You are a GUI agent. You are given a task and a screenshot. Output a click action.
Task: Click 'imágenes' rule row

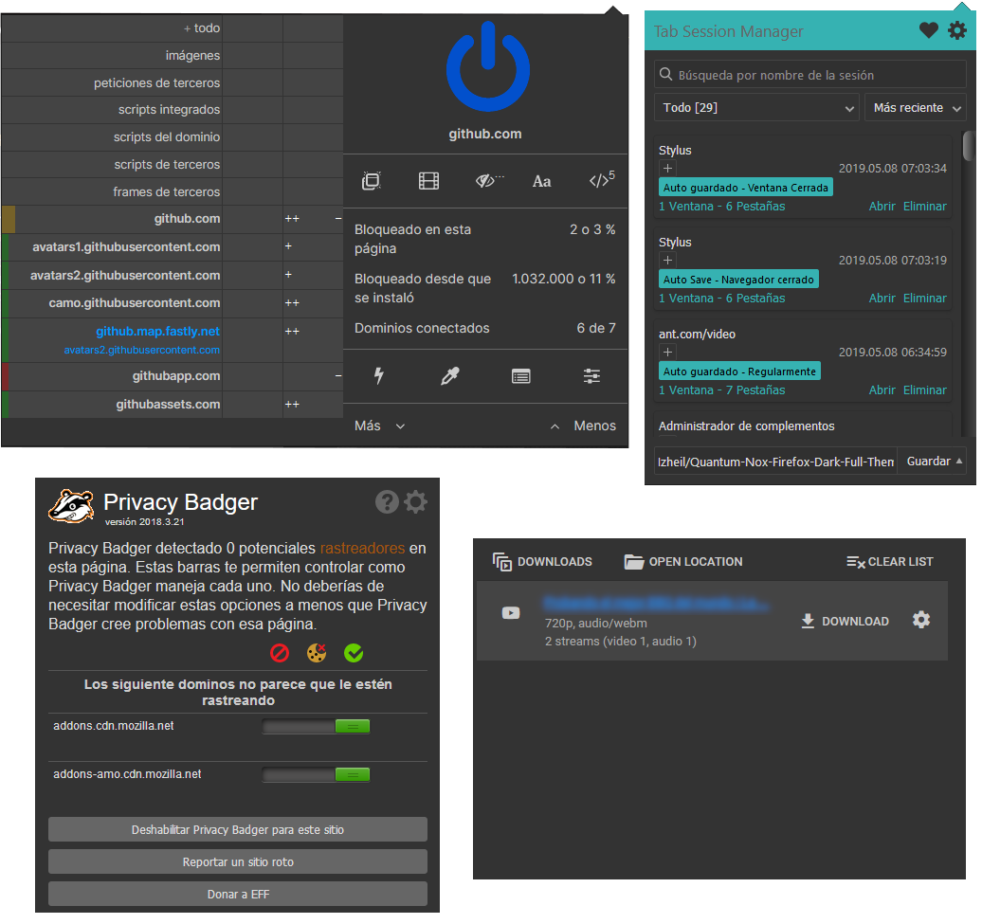173,56
